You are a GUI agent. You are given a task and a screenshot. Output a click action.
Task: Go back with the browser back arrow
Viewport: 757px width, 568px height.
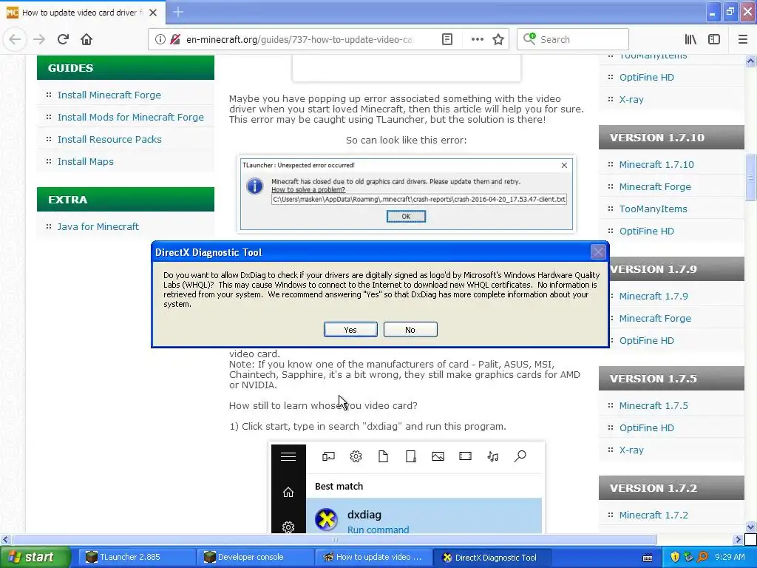(15, 39)
